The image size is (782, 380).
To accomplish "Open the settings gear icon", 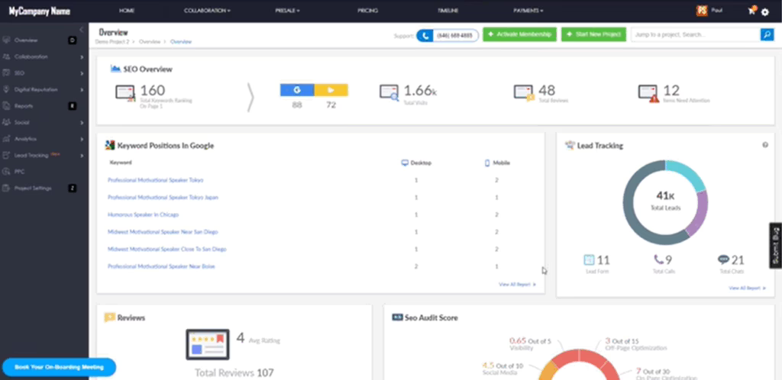I will pyautogui.click(x=765, y=12).
